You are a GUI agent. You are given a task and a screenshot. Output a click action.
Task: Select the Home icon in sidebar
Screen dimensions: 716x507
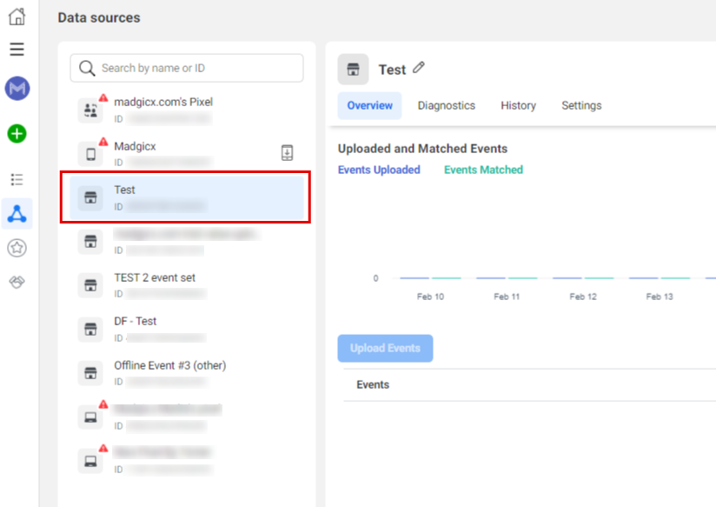(17, 16)
